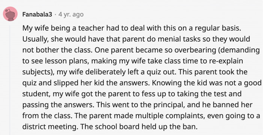263x135 pixels.
Task: Click the dot separator after the username
Action: [x=55, y=15]
